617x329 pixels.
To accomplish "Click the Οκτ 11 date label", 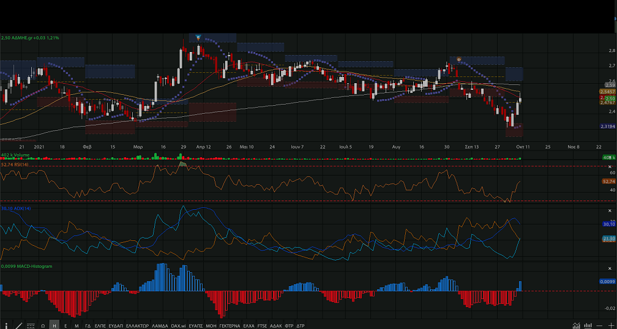I will [x=523, y=147].
